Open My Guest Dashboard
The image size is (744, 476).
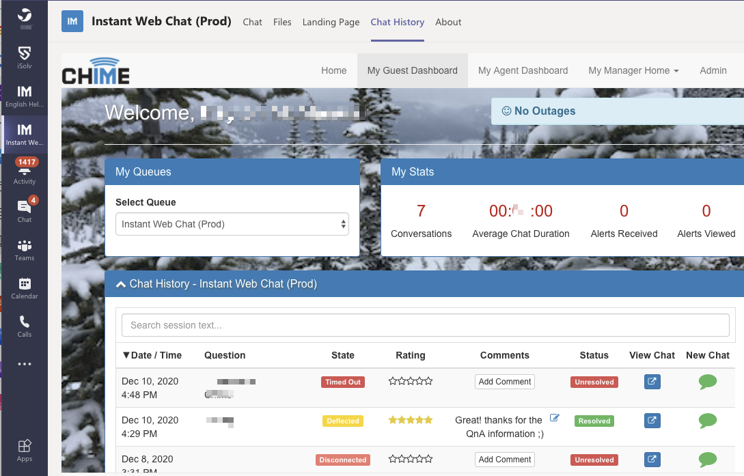(x=413, y=70)
